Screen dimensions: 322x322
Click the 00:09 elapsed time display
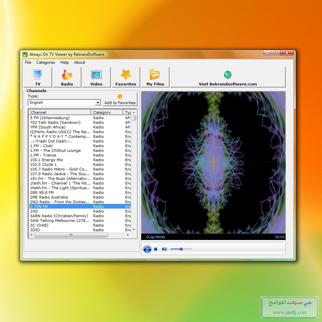pyautogui.click(x=280, y=237)
